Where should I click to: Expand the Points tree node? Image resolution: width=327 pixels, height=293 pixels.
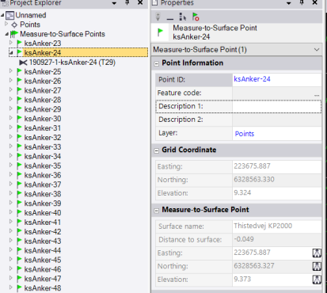(x=6, y=24)
